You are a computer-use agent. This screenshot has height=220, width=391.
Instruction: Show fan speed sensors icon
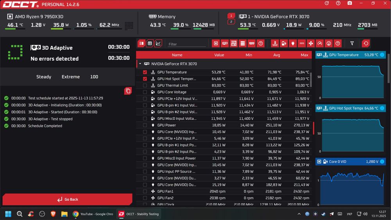pos(311,43)
